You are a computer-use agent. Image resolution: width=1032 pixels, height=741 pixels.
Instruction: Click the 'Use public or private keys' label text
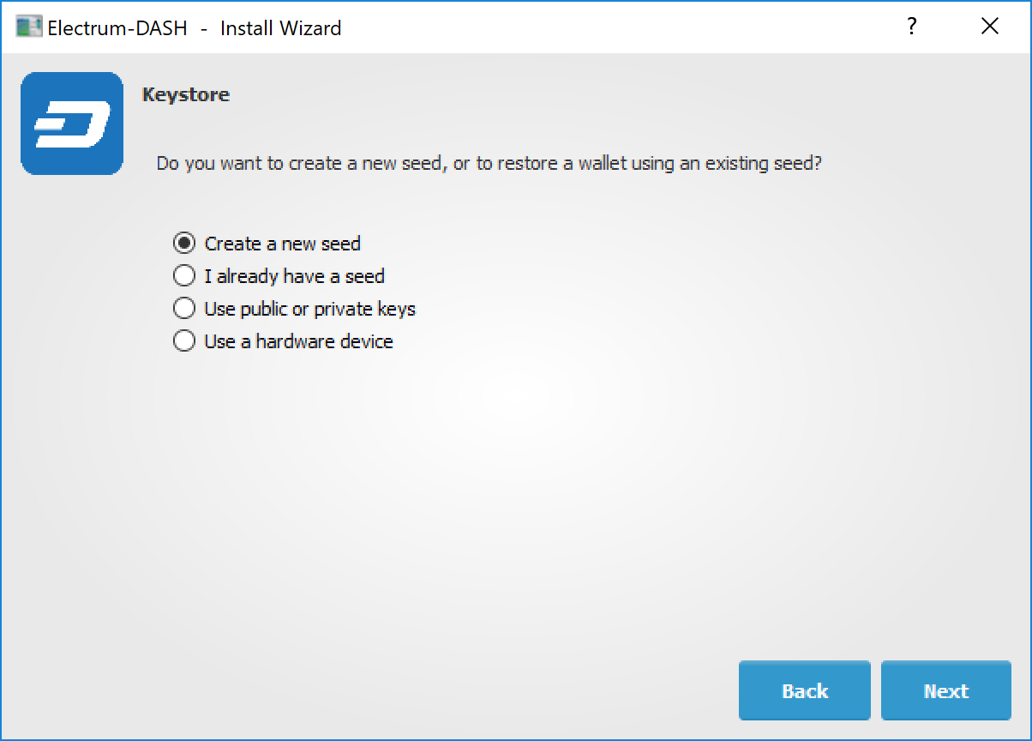coord(309,309)
